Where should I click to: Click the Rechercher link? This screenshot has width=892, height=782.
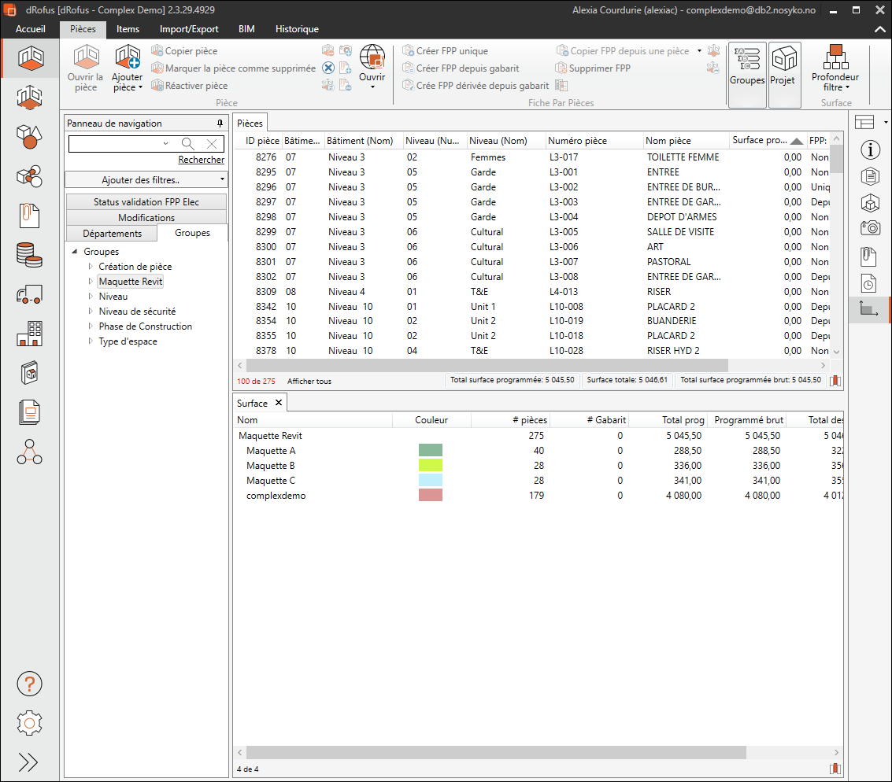(201, 160)
